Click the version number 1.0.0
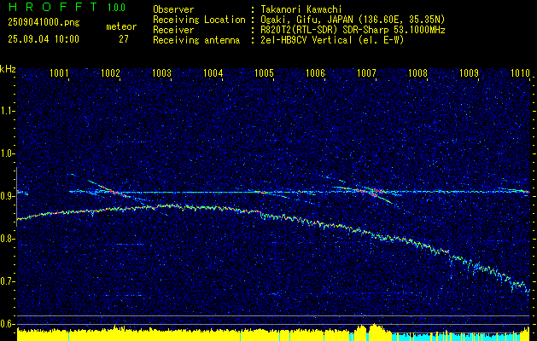Screen dimensions: 537x341 (x=116, y=7)
